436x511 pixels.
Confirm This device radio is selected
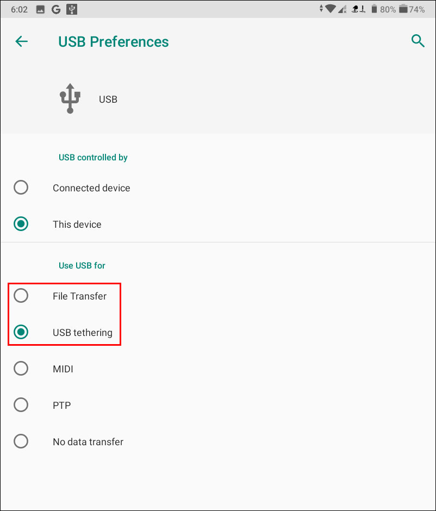(x=21, y=223)
